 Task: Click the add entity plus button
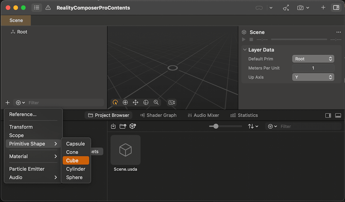7,103
